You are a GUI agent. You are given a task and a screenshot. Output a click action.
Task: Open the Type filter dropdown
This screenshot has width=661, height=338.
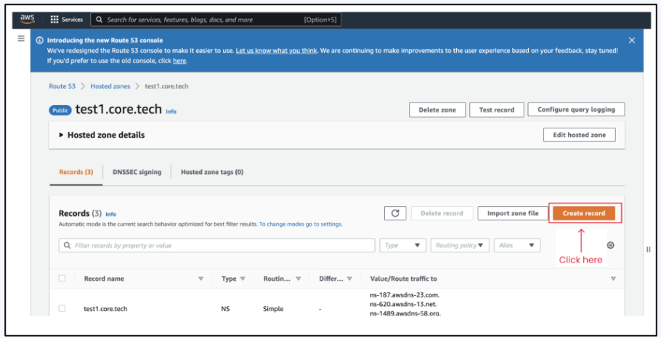402,245
